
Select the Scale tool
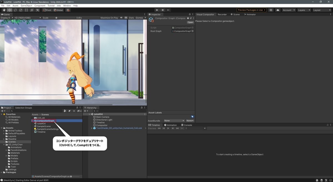click(x=21, y=10)
